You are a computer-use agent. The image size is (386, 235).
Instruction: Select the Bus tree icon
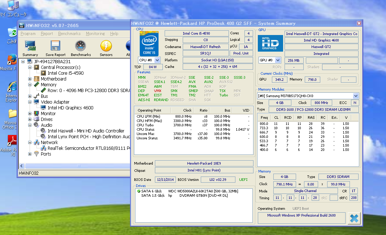pos(36,96)
